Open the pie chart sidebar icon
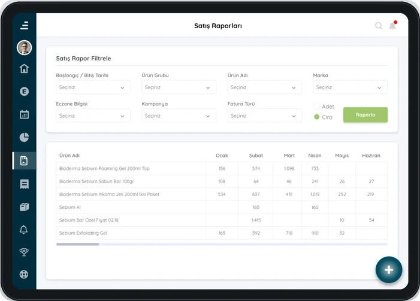The image size is (420, 301). [25, 137]
